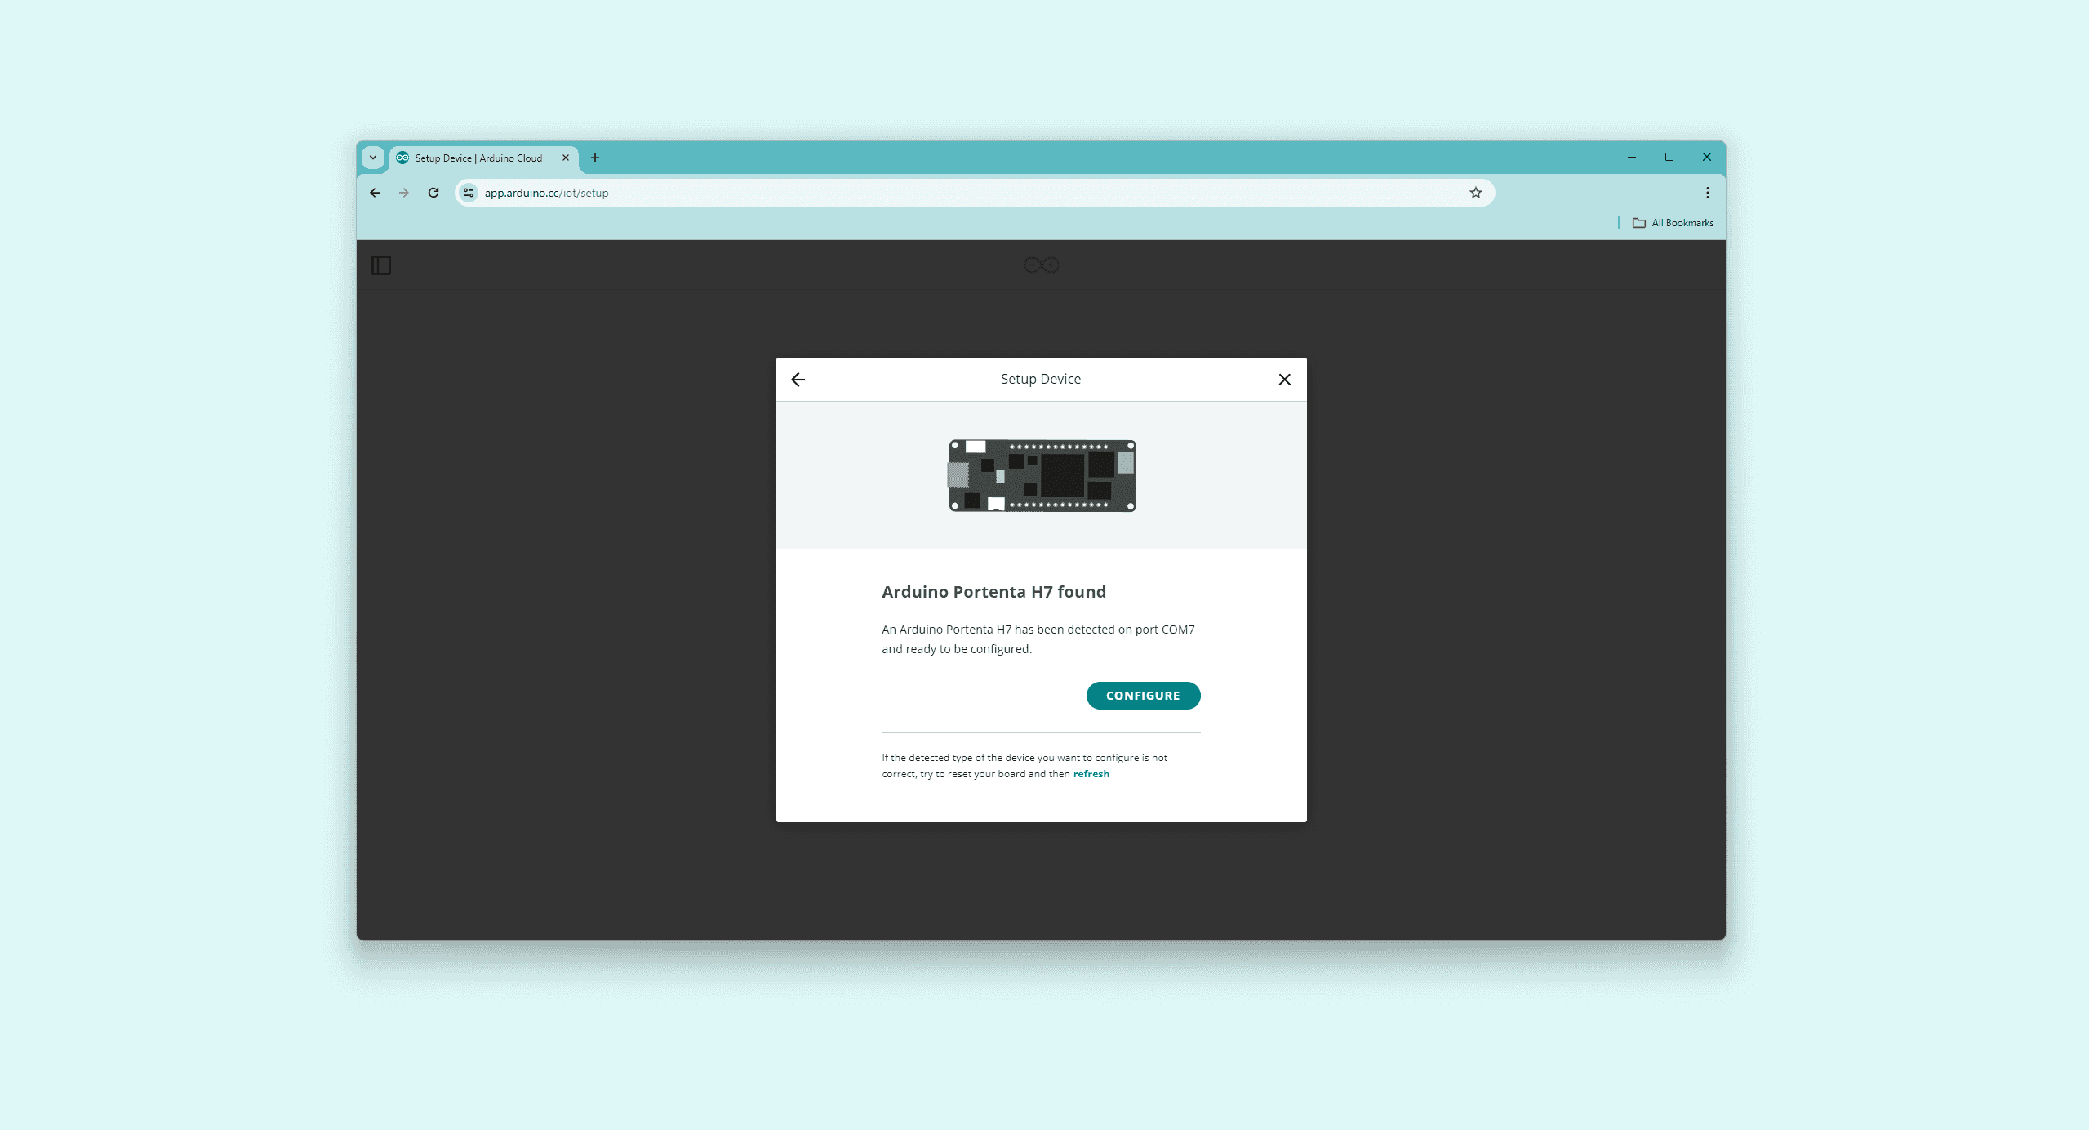Navigate back in the browser
Screen dimensions: 2089x1130
pyautogui.click(x=375, y=194)
